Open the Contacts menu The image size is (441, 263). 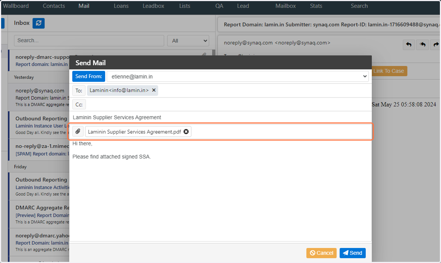(x=54, y=6)
